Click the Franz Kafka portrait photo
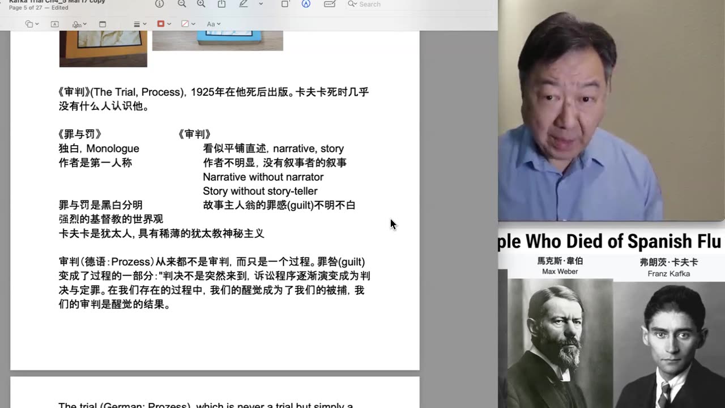Screen dimensions: 725x408 (x=669, y=344)
